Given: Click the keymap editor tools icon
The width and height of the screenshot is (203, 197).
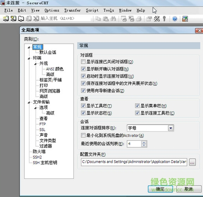Looking at the screenshot, I should point(157,19).
